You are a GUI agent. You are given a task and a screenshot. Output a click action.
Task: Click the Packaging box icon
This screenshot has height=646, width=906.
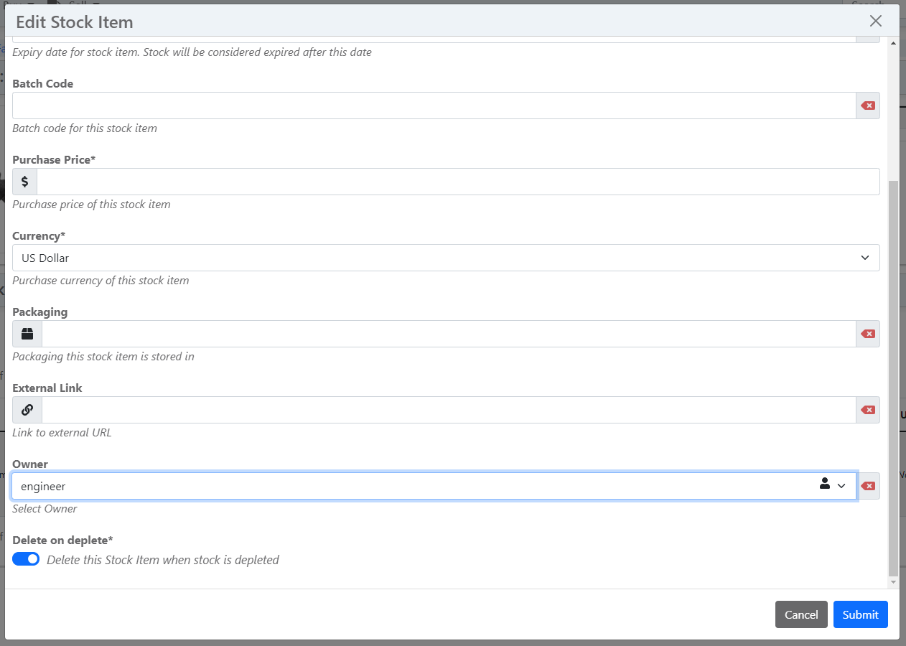click(27, 334)
